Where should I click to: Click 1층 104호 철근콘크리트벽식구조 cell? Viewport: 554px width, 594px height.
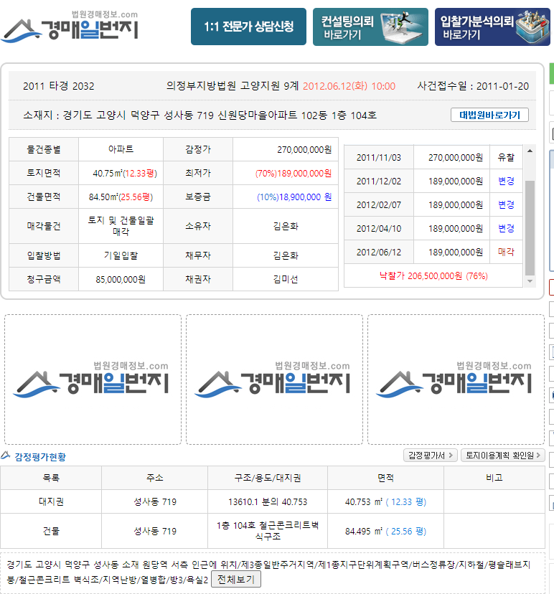pyautogui.click(x=268, y=531)
